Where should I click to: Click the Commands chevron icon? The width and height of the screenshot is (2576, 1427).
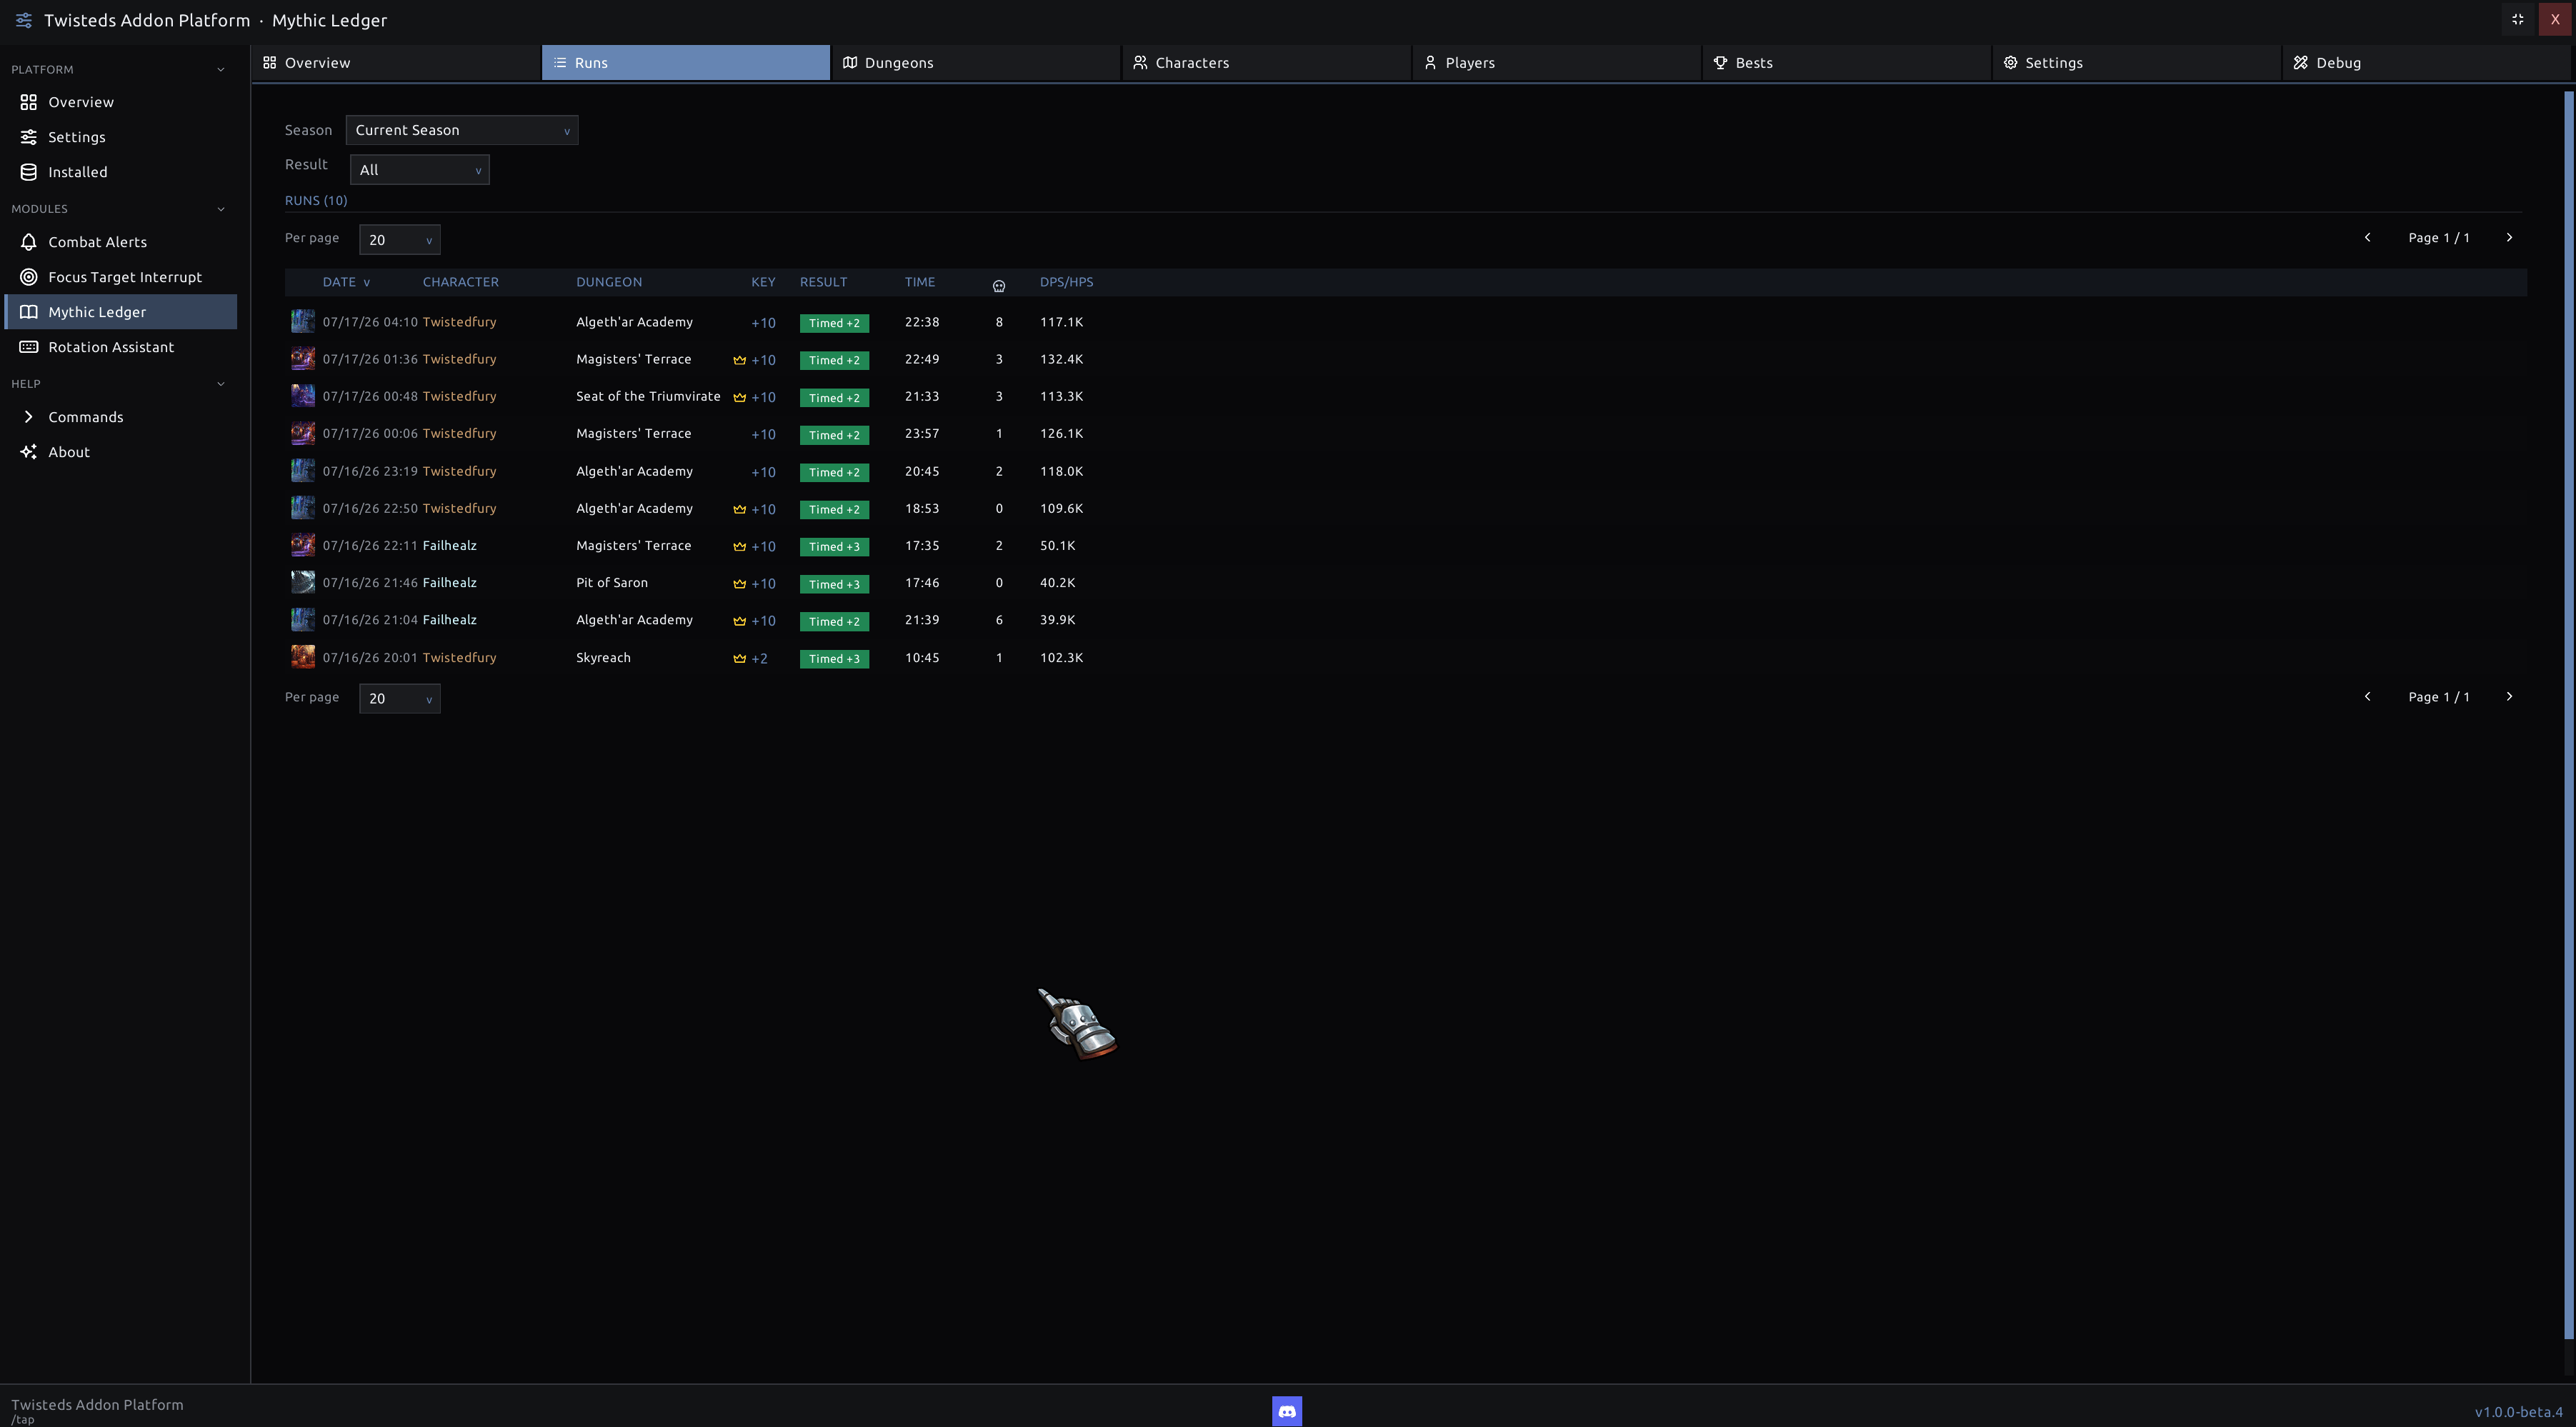(x=29, y=417)
